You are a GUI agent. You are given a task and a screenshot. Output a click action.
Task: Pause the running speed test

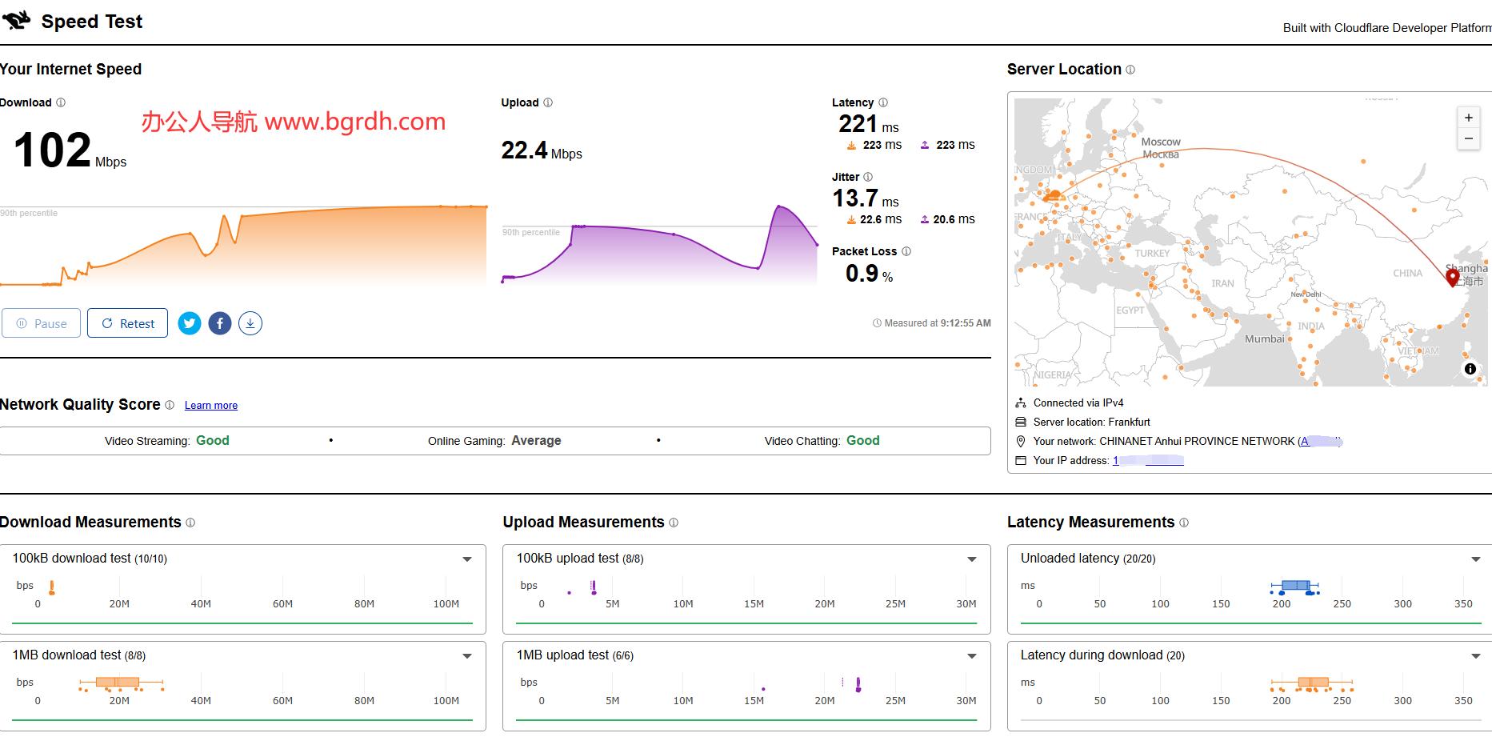[x=41, y=322]
